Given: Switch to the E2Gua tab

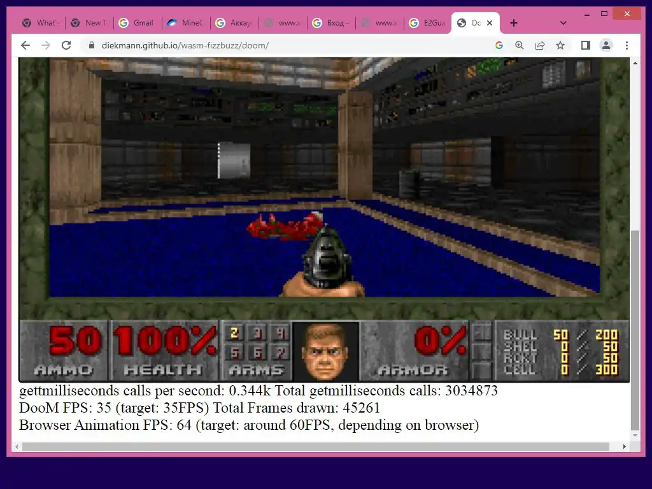Looking at the screenshot, I should [x=427, y=23].
